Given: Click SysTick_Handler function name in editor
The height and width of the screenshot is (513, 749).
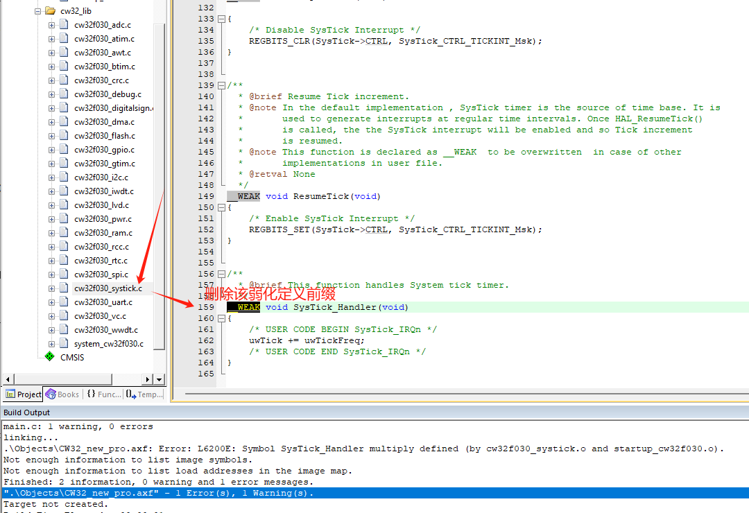Looking at the screenshot, I should click(x=335, y=307).
